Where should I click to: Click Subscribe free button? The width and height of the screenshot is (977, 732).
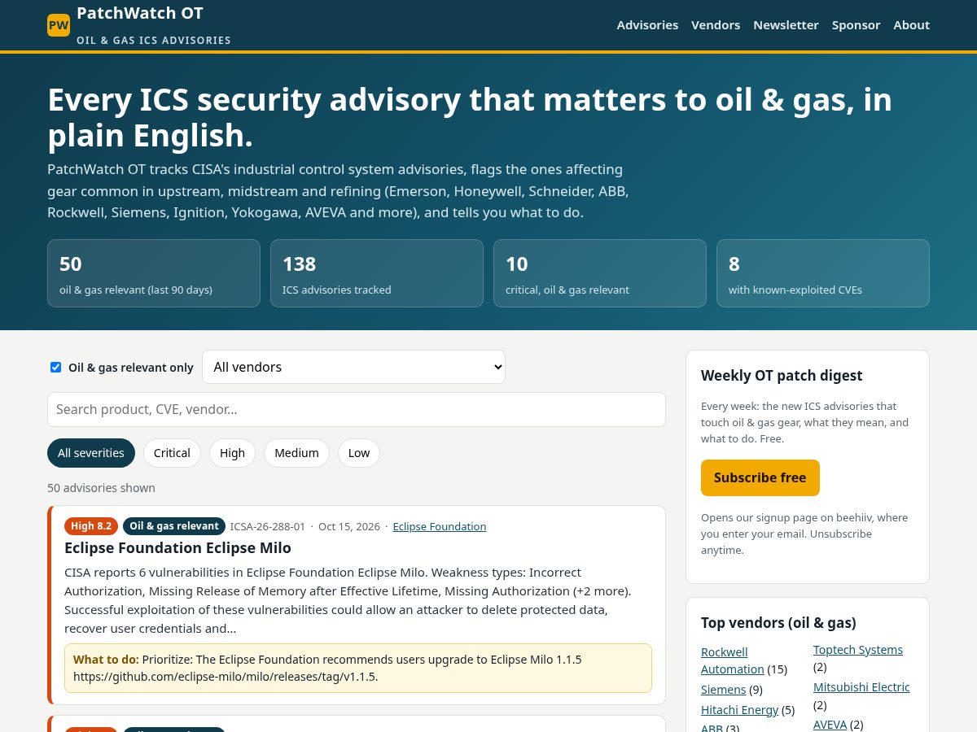[x=760, y=477]
